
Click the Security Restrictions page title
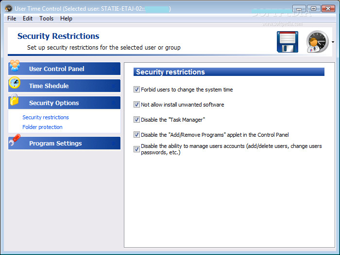click(x=58, y=36)
